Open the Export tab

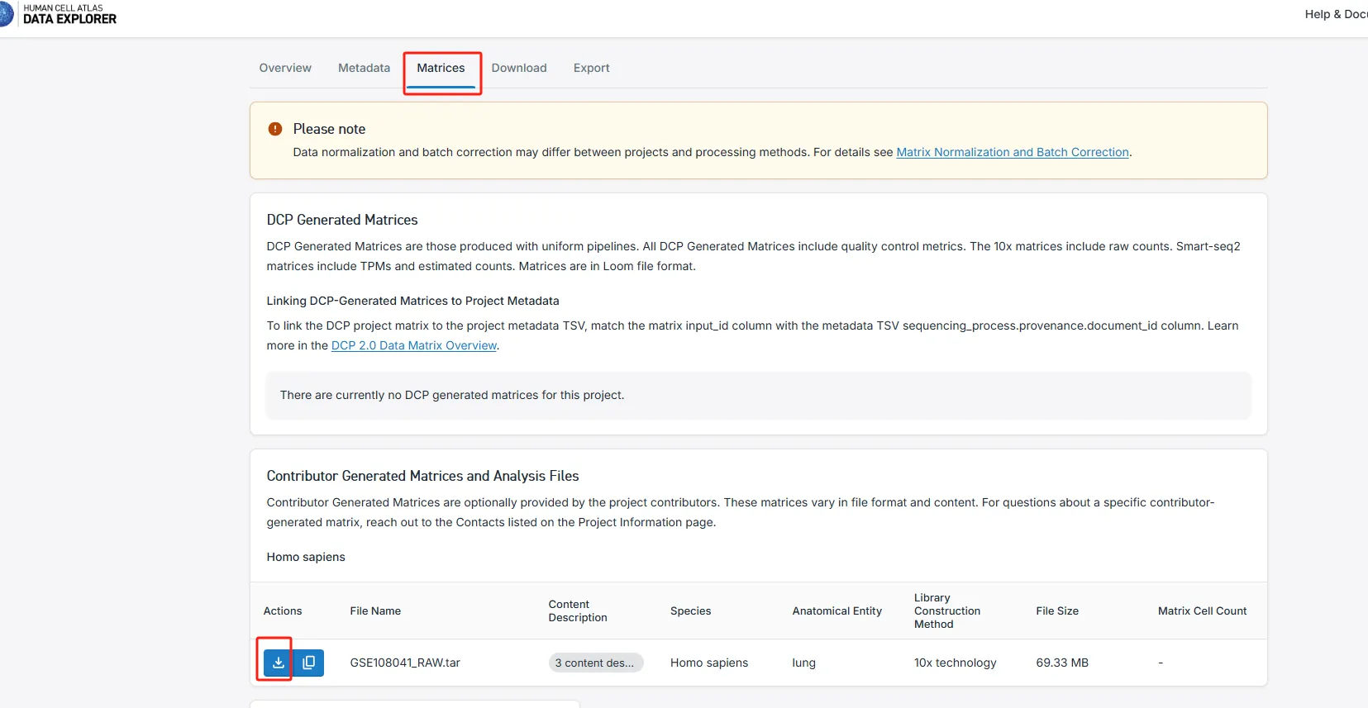pos(591,68)
